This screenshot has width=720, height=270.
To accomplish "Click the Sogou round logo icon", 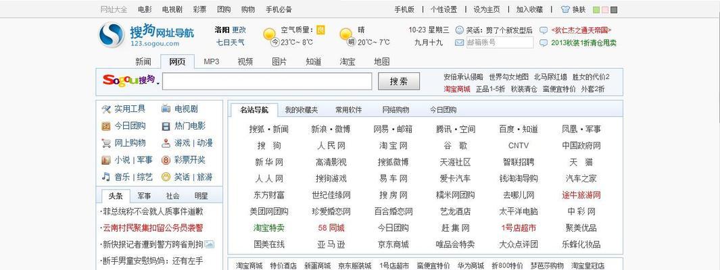I will [111, 35].
